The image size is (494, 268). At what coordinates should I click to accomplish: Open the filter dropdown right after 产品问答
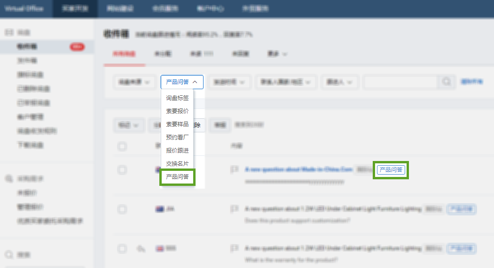pyautogui.click(x=229, y=82)
